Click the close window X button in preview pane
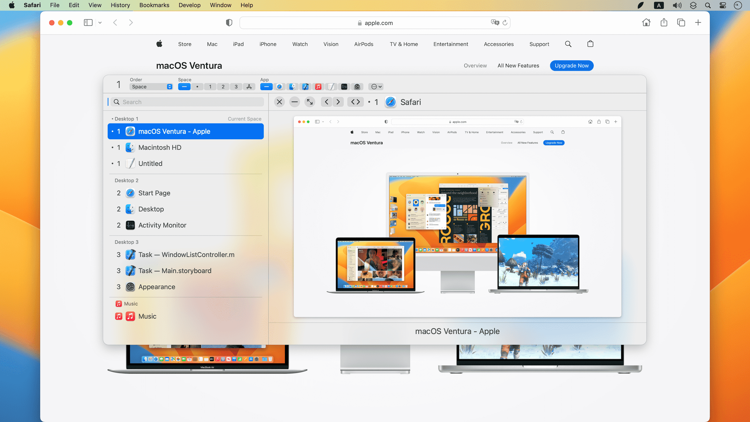The width and height of the screenshot is (750, 422). coord(279,102)
